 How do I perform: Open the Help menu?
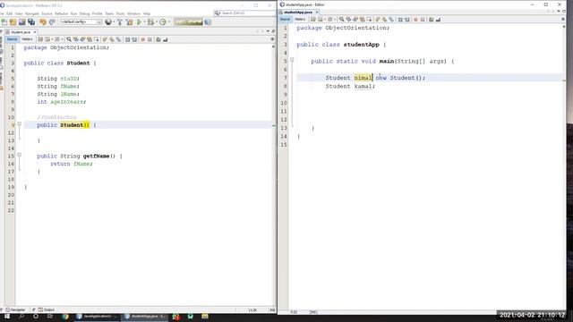pos(147,13)
